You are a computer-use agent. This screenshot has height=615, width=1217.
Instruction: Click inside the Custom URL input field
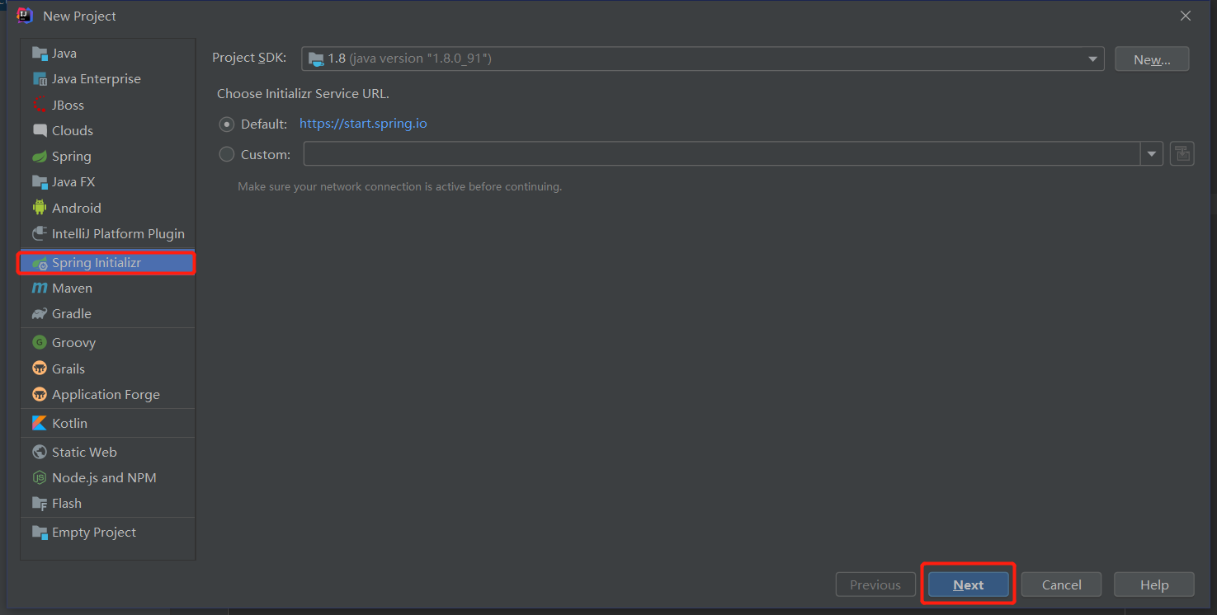pyautogui.click(x=722, y=153)
